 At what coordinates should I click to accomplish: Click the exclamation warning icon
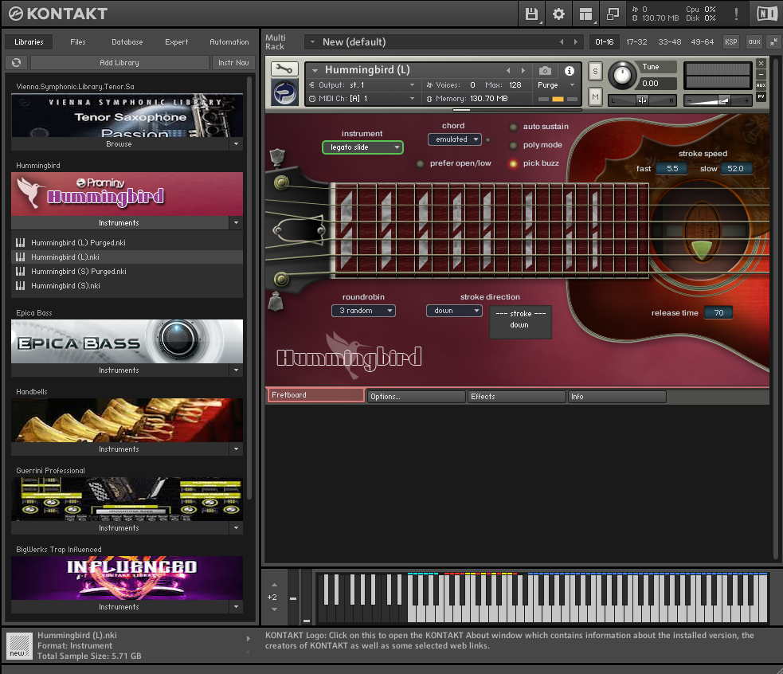point(736,14)
